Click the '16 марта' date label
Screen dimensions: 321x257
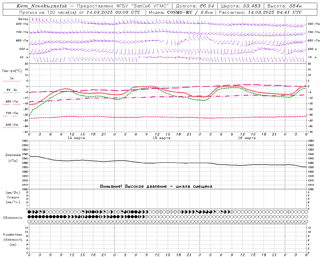tap(247, 138)
